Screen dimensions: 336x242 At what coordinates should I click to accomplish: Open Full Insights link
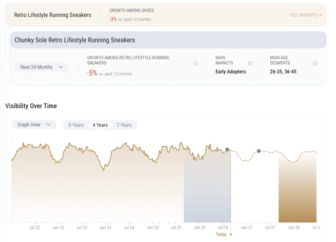point(306,15)
